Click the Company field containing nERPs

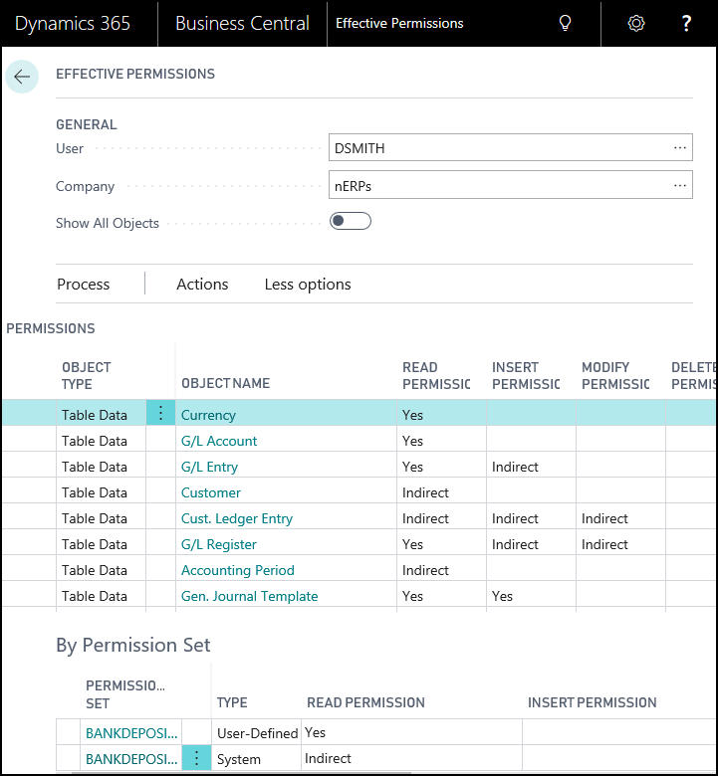pyautogui.click(x=511, y=185)
